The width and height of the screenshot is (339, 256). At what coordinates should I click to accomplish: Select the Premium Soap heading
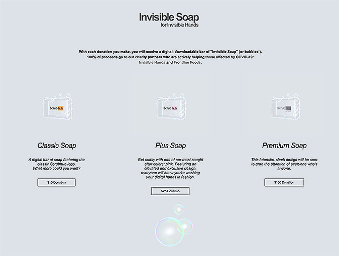click(x=284, y=146)
